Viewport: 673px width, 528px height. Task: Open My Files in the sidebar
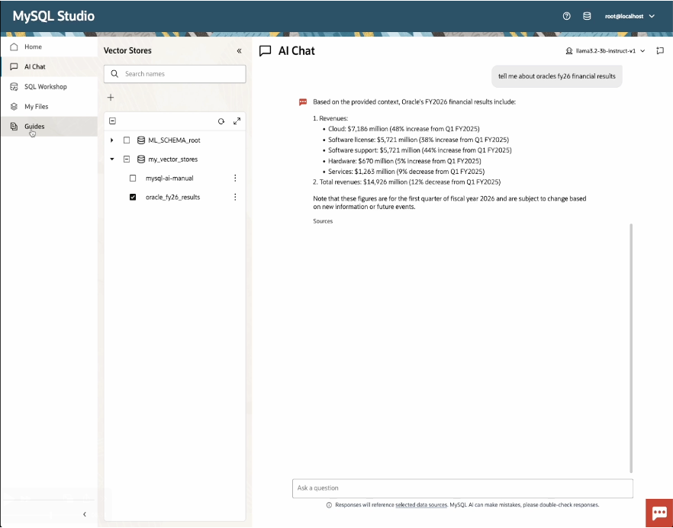(49, 107)
